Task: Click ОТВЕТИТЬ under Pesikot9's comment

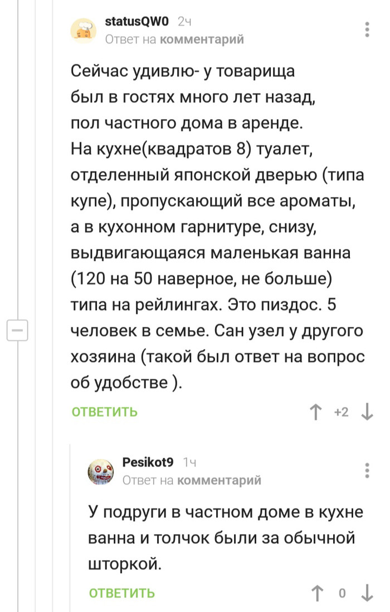Action: tap(122, 593)
